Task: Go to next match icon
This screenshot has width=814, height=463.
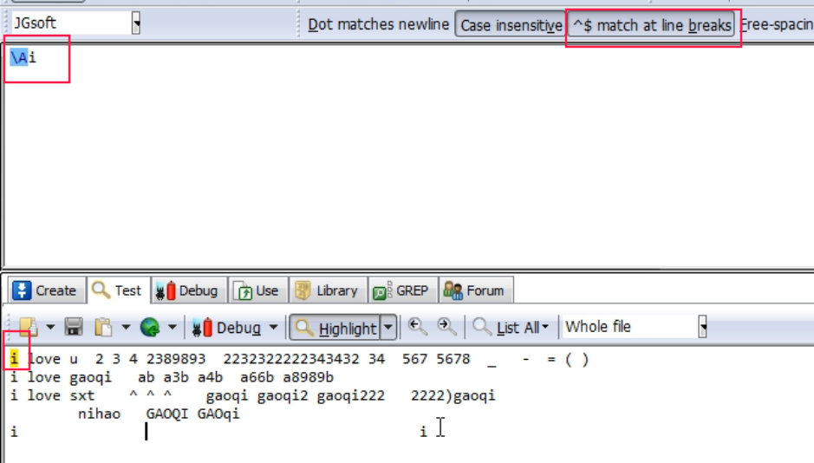Action: coord(446,328)
